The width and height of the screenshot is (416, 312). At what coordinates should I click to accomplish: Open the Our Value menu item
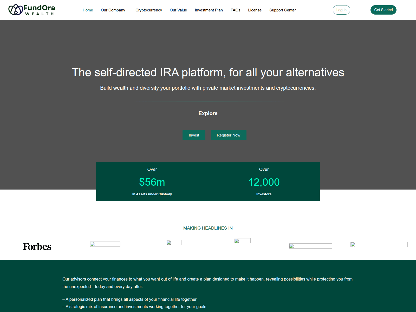(178, 10)
